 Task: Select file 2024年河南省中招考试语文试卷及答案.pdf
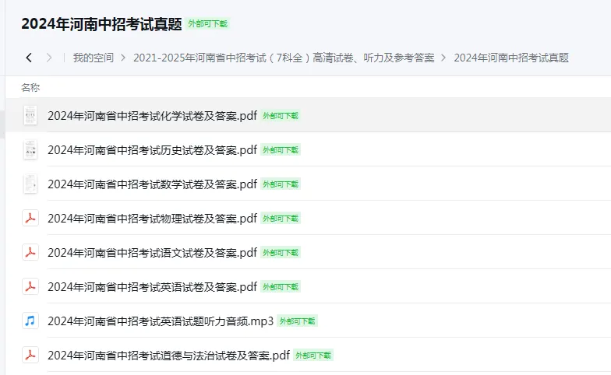153,252
